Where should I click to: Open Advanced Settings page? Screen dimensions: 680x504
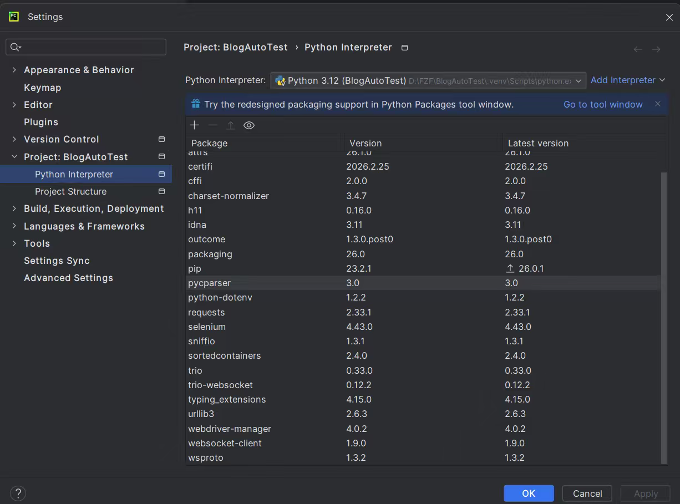(x=68, y=278)
